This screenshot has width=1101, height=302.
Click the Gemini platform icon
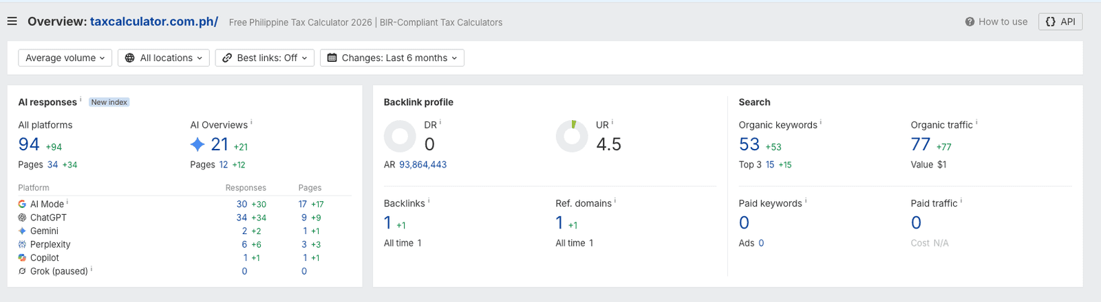click(22, 231)
